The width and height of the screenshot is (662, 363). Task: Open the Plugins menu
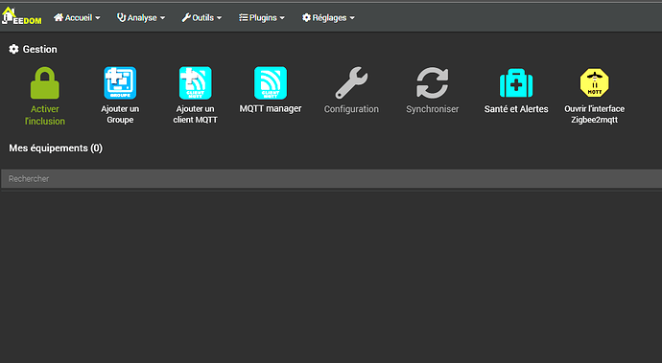point(262,17)
